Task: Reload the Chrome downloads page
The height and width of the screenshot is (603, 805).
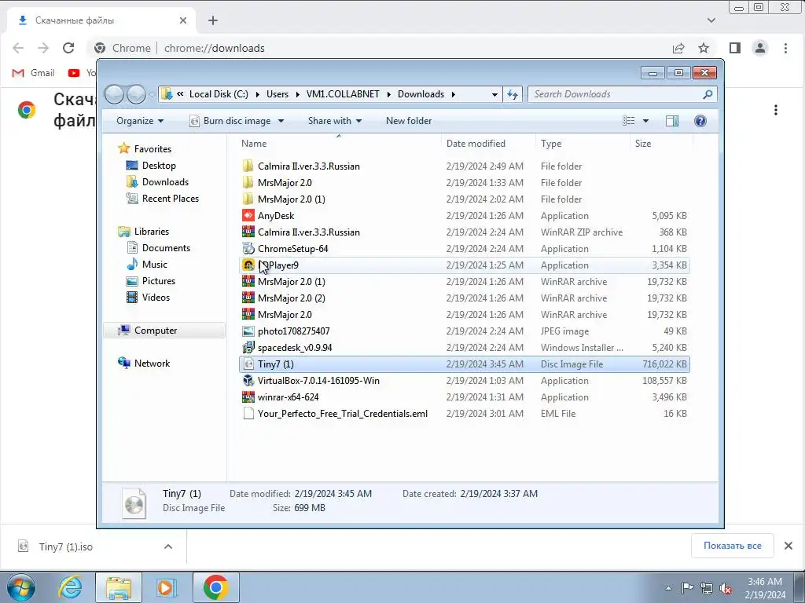Action: (x=68, y=48)
